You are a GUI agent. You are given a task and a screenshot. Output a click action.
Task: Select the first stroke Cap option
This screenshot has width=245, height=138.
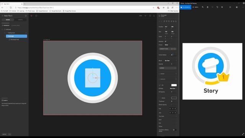coord(170,108)
